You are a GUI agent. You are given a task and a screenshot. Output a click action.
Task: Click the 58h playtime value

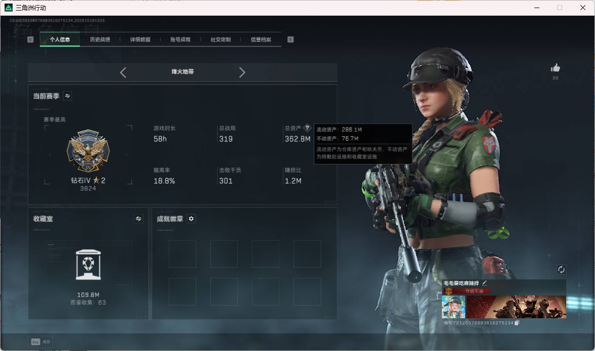click(x=160, y=139)
